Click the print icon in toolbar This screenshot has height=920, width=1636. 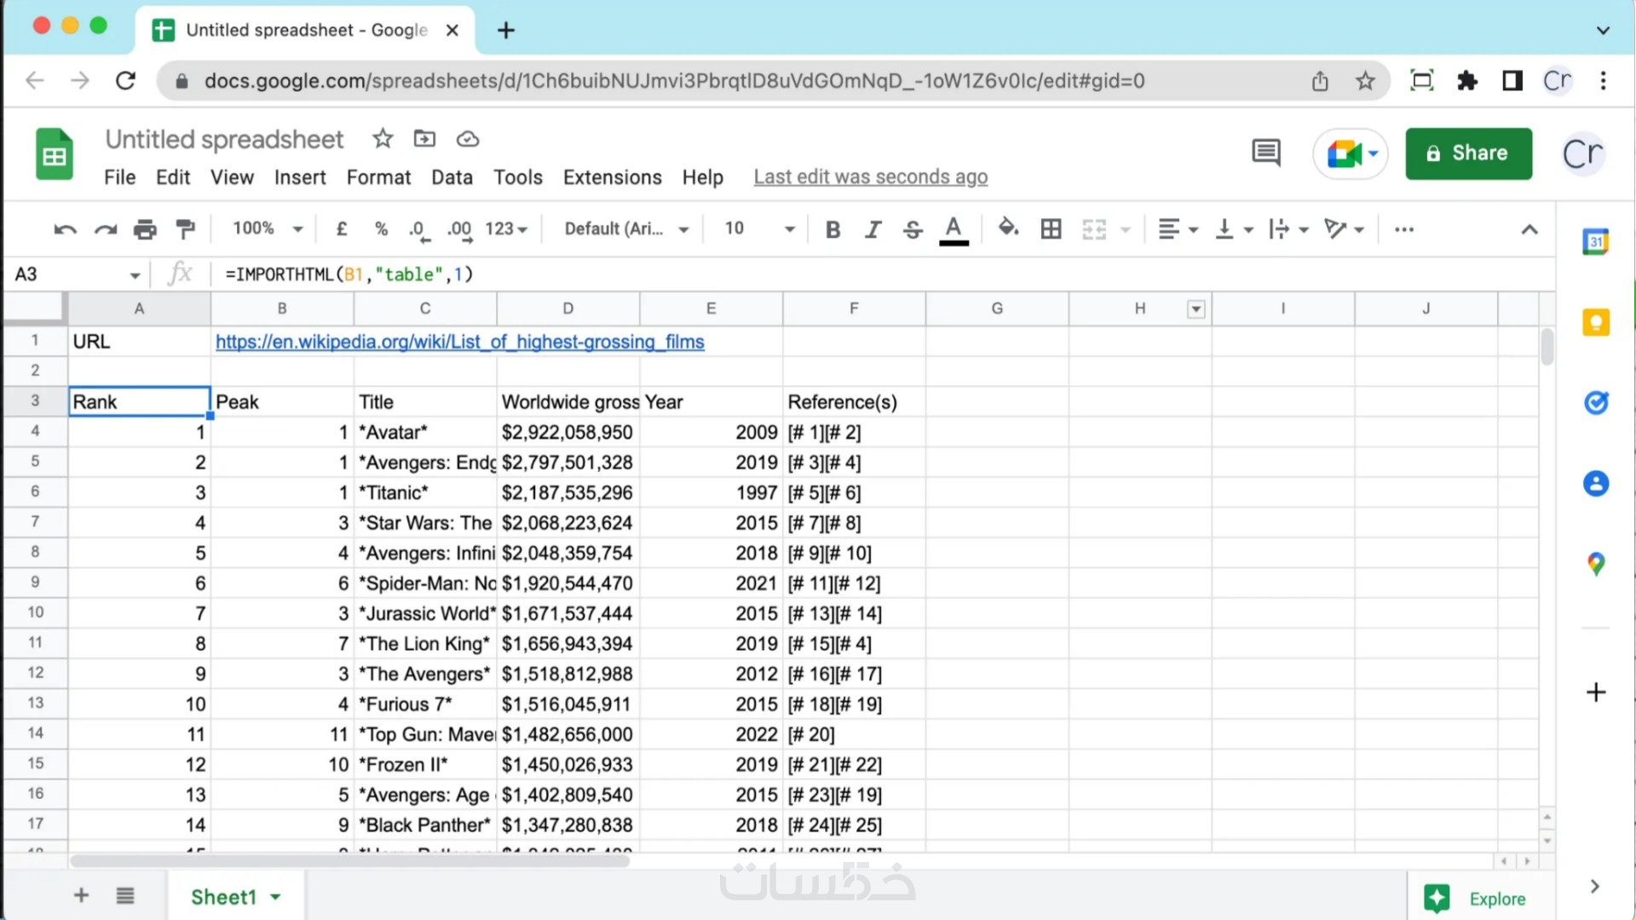pyautogui.click(x=145, y=229)
